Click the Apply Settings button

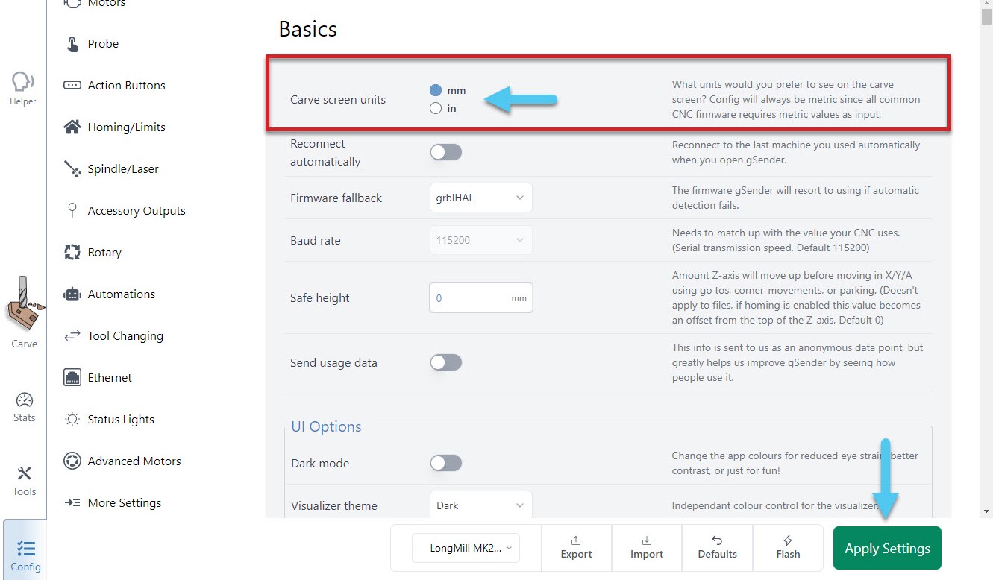(x=887, y=548)
